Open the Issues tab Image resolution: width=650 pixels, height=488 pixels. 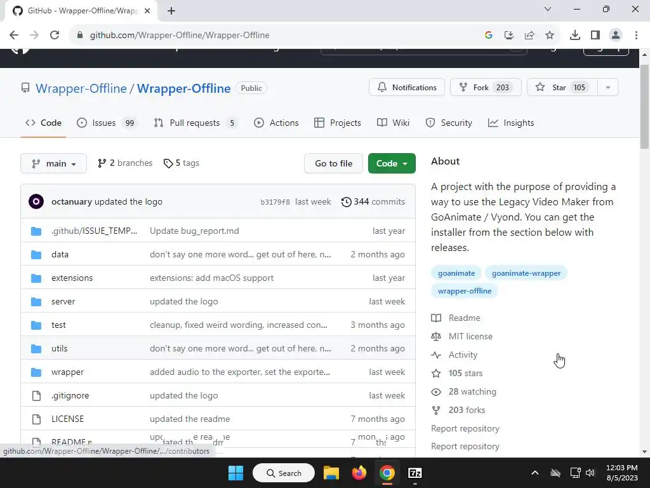click(107, 123)
